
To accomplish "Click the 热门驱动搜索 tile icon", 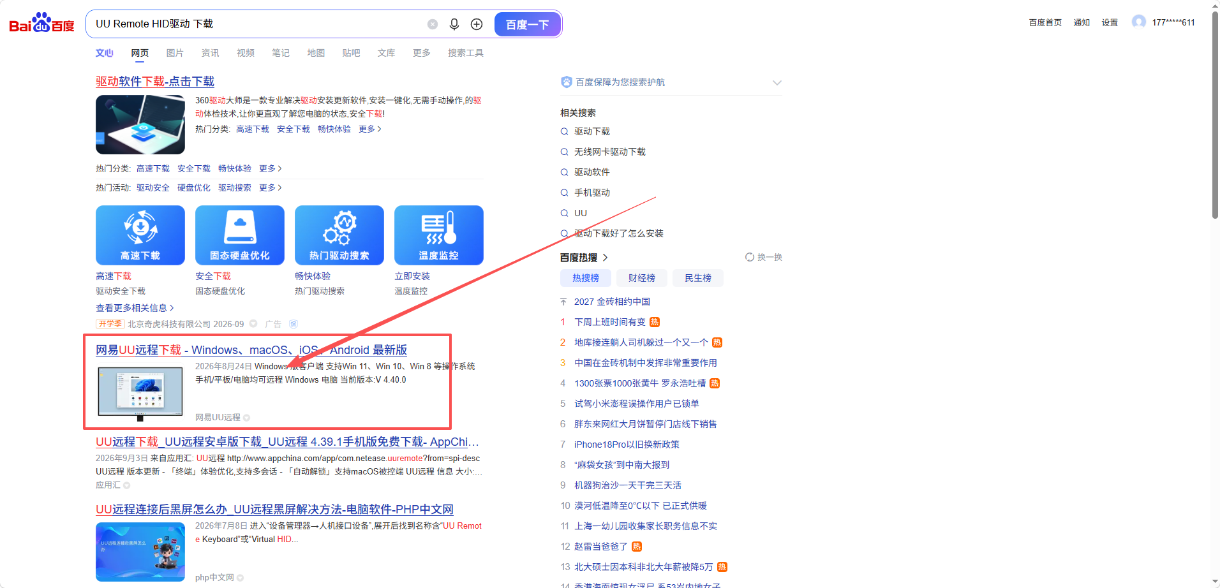I will click(339, 235).
